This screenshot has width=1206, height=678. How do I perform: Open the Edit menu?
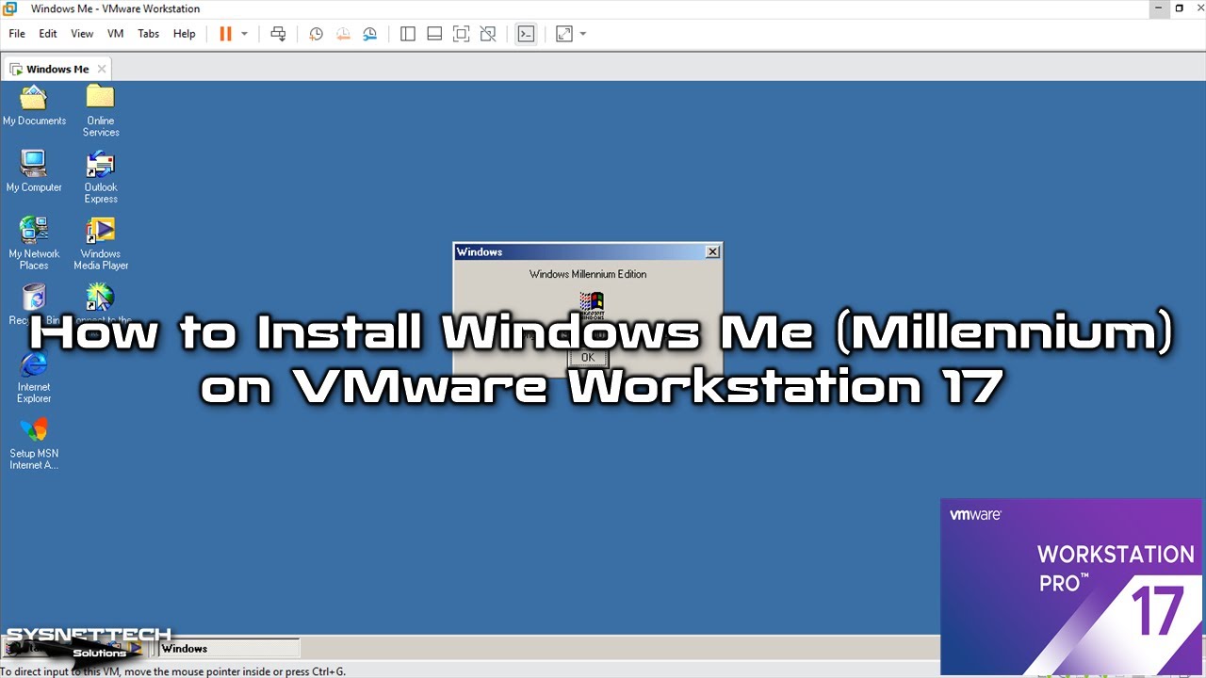48,34
